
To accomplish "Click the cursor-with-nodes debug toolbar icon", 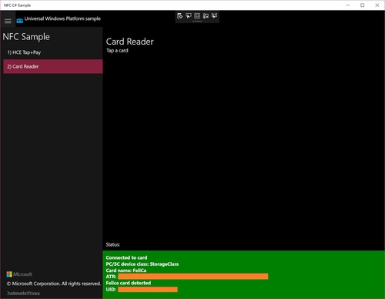I will [x=214, y=16].
